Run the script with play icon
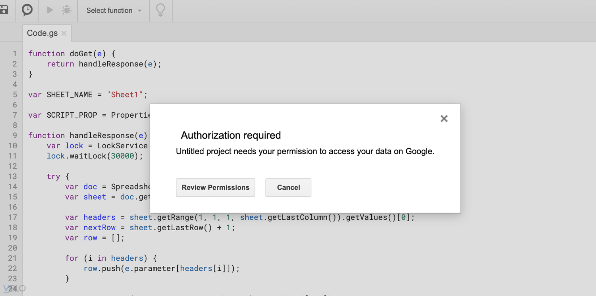The width and height of the screenshot is (596, 296). [50, 10]
